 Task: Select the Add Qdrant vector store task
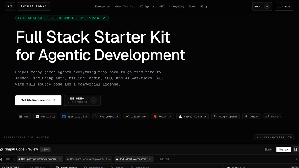pos(134,159)
